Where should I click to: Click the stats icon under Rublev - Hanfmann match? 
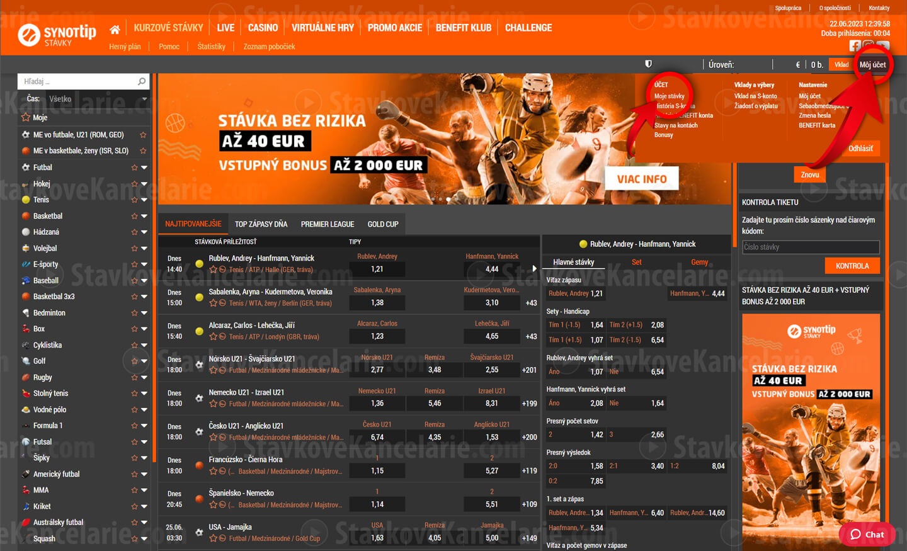pyautogui.click(x=223, y=270)
